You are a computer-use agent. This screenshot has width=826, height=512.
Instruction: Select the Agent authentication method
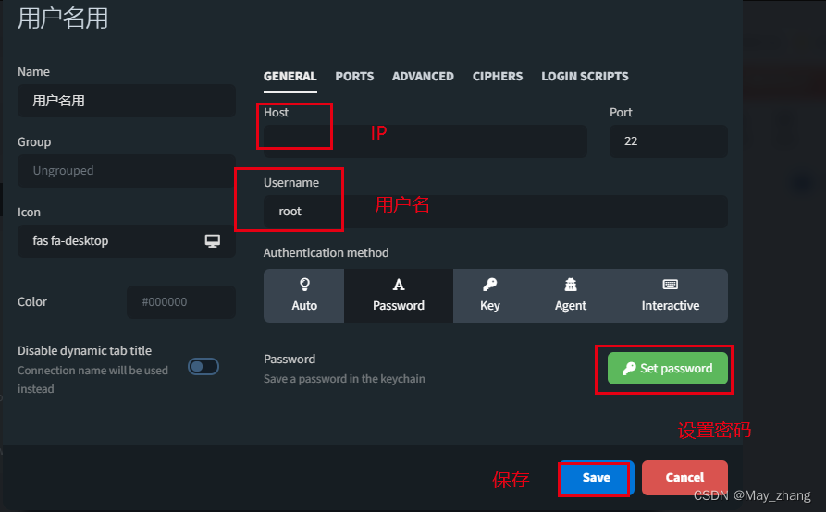click(571, 296)
